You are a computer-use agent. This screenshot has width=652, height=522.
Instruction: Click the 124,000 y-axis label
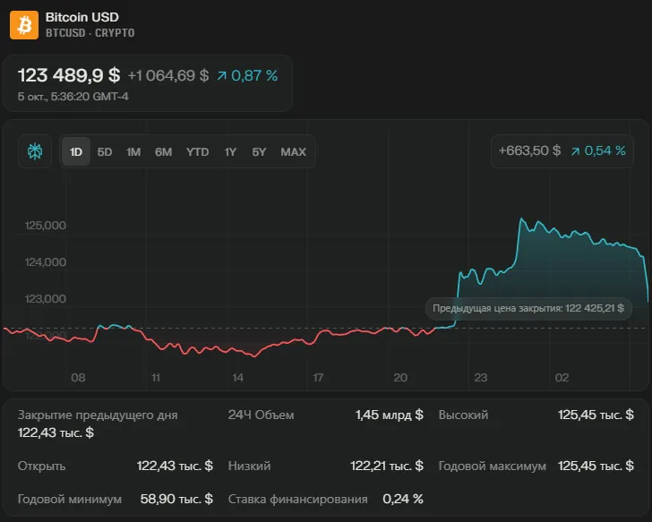[x=46, y=261]
